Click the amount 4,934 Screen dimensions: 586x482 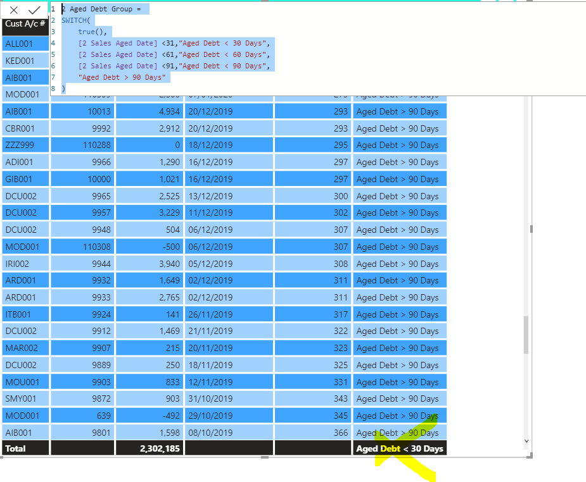150,111
